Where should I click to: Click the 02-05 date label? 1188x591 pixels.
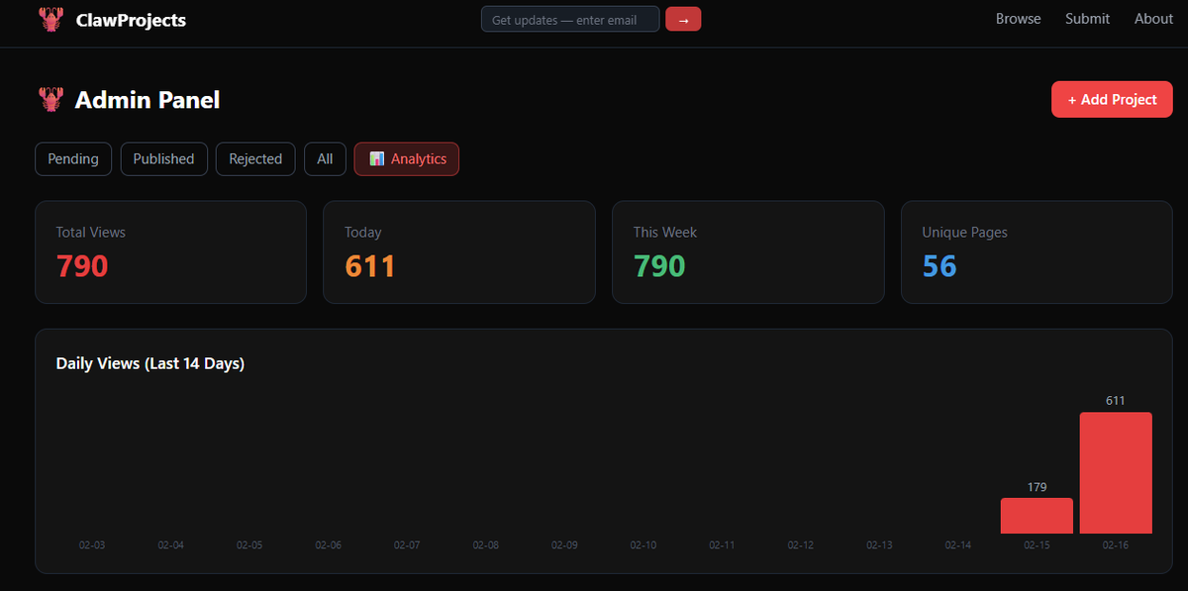[249, 545]
